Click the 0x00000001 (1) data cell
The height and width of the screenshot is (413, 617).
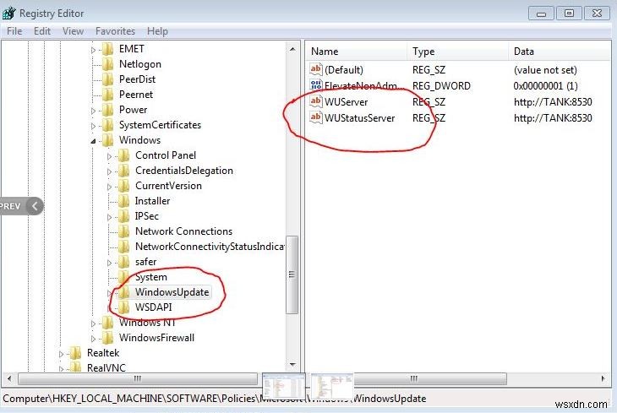(545, 86)
